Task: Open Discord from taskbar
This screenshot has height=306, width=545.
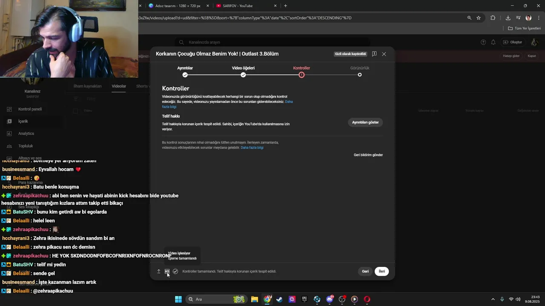Action: (330, 299)
